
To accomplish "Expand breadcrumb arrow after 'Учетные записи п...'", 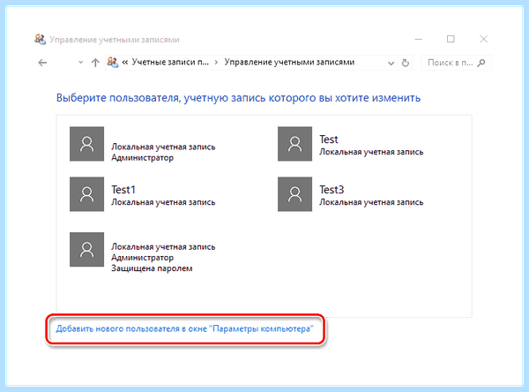I will [216, 63].
